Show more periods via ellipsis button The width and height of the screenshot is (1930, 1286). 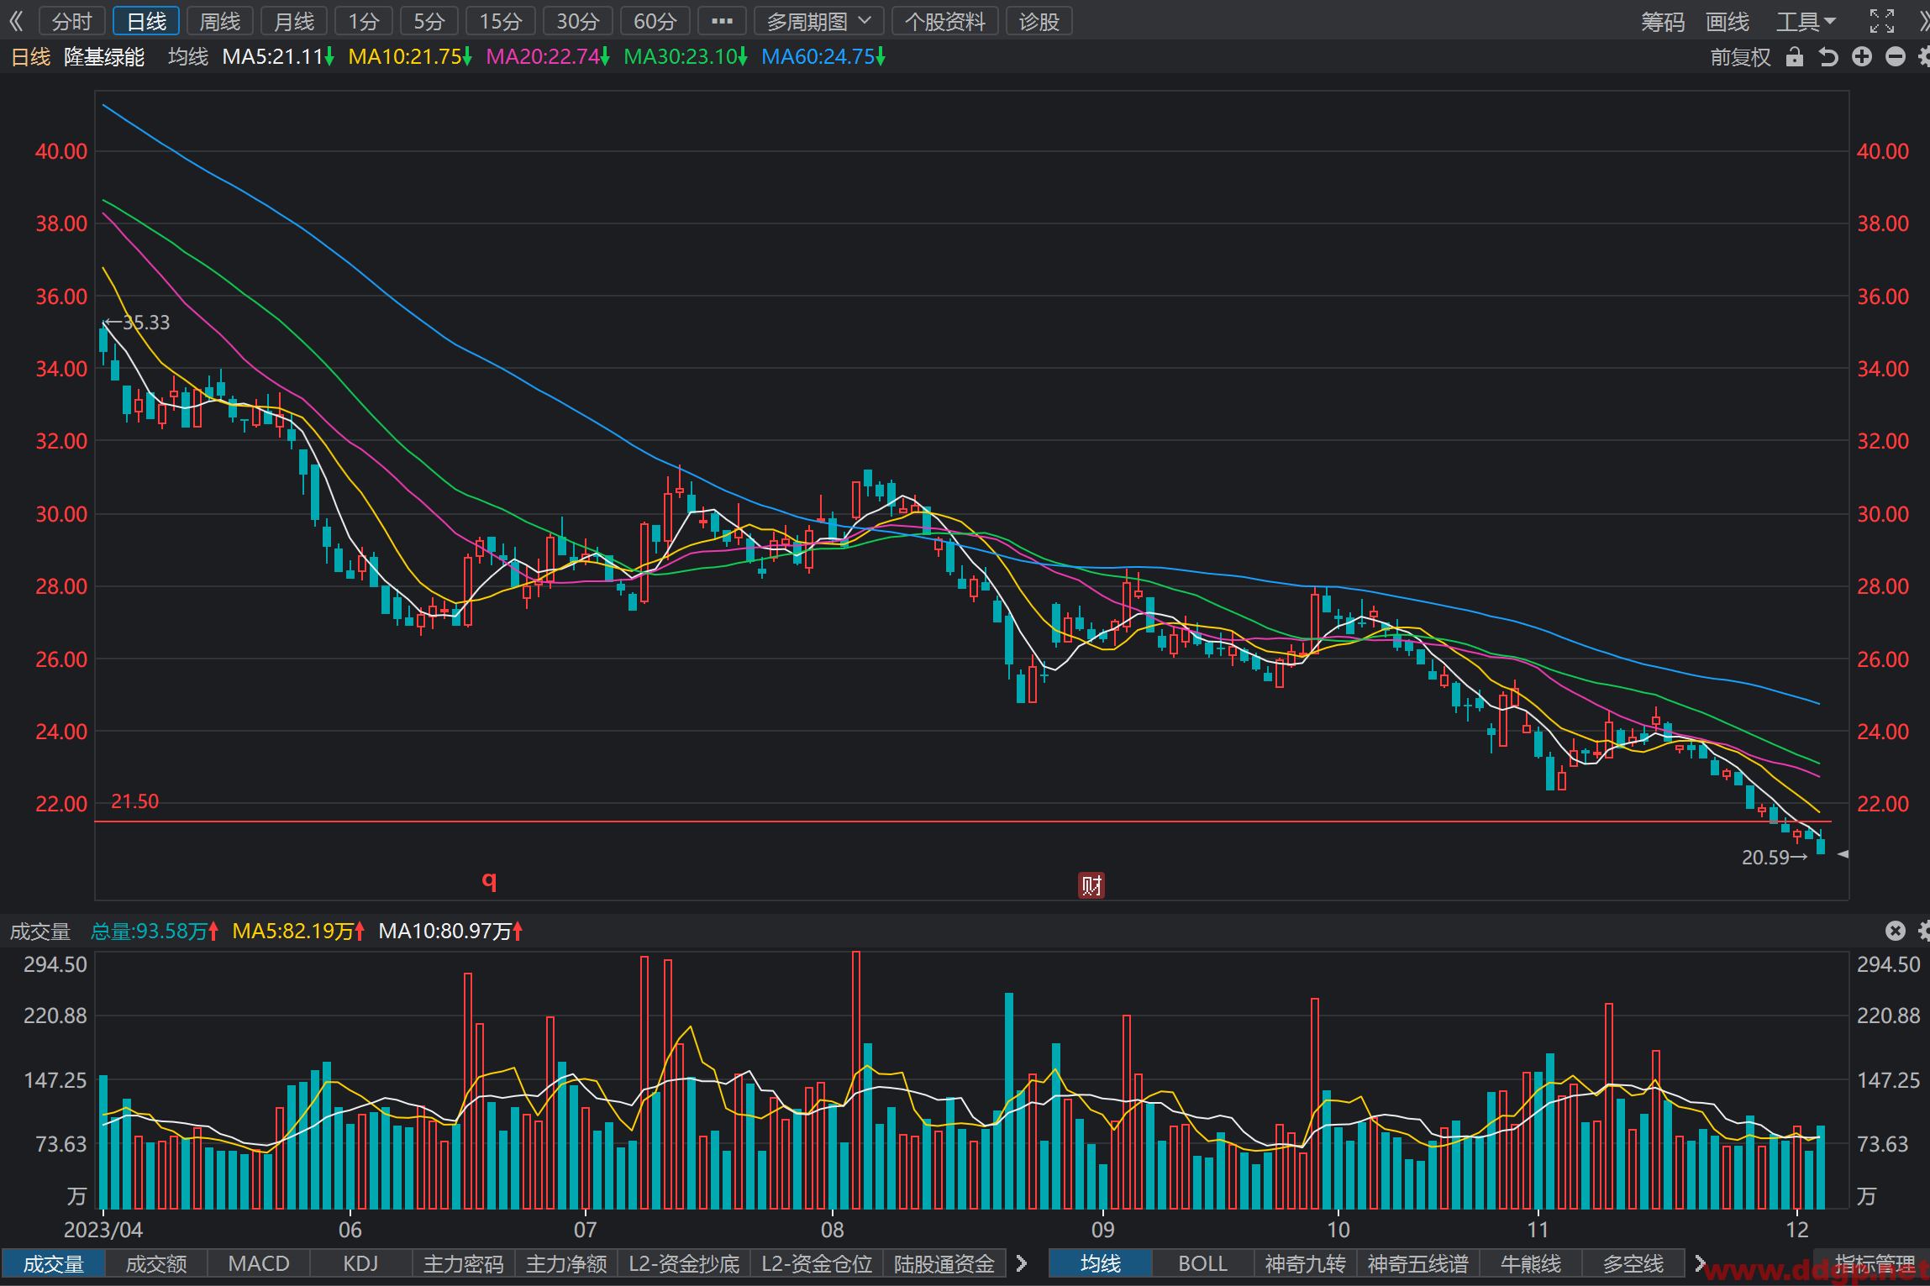pos(722,21)
